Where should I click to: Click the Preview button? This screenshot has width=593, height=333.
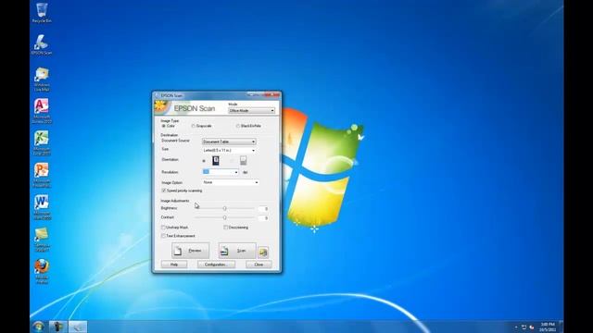tap(190, 251)
